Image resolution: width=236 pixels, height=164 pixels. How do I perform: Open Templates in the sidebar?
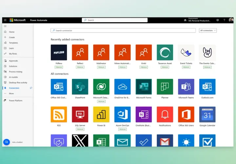(13, 43)
